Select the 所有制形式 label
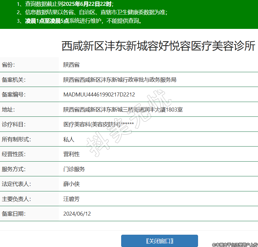258x247 pixels. 16,139
